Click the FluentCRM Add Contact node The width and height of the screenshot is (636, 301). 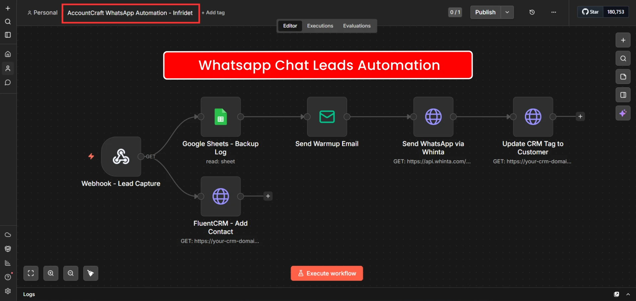pyautogui.click(x=221, y=196)
